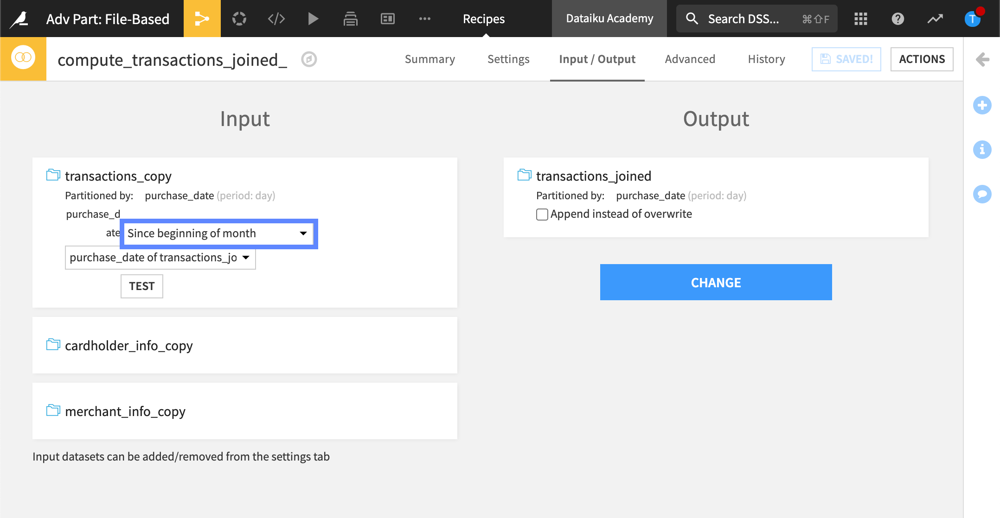The width and height of the screenshot is (1000, 518).
Task: Open the activity trend arrow icon
Action: click(935, 19)
